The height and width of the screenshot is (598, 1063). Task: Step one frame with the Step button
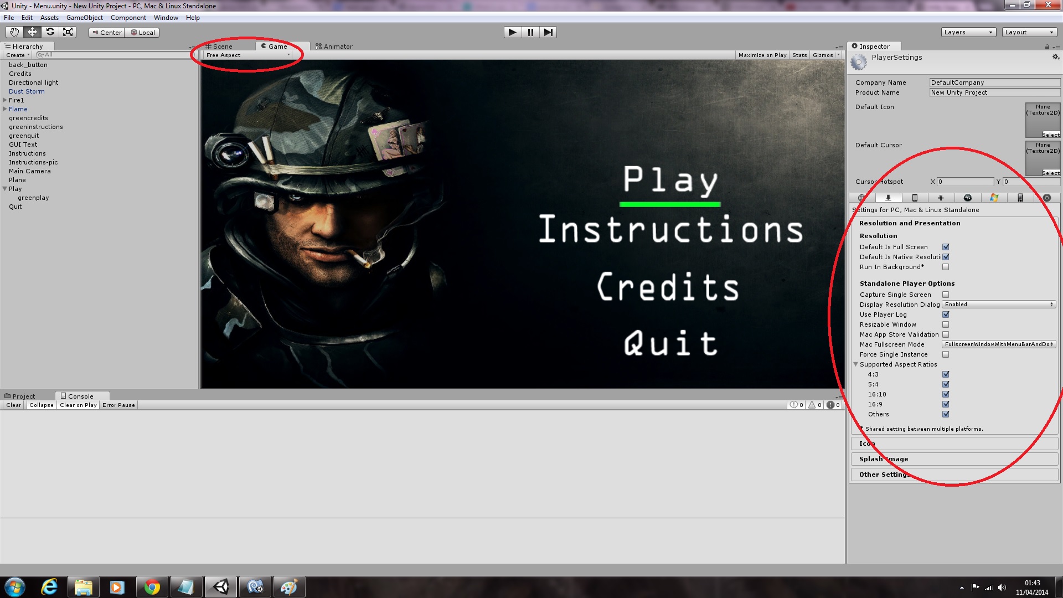coord(548,32)
